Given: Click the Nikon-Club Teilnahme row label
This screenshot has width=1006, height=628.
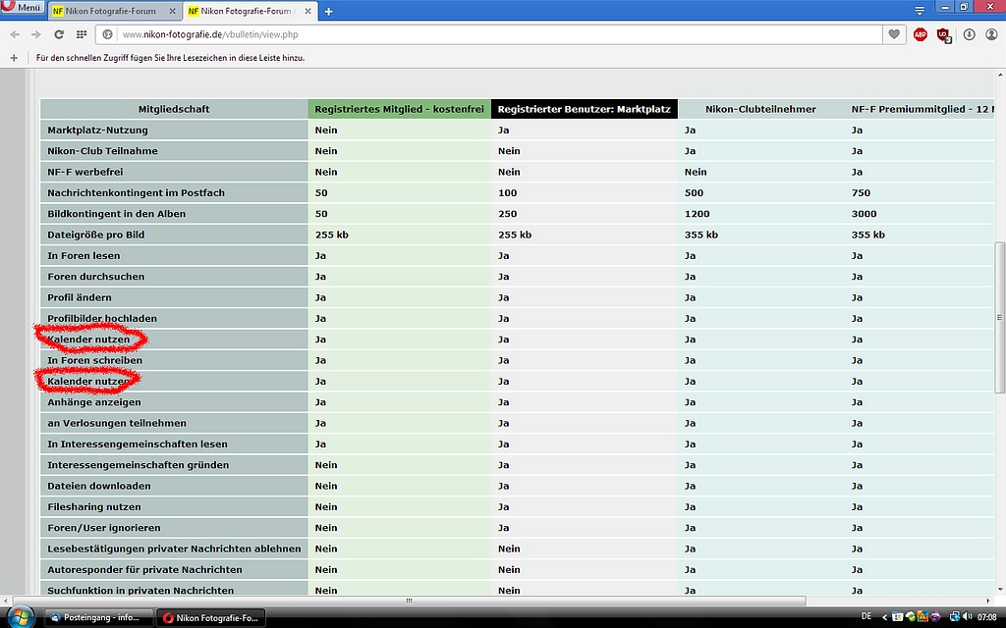Looking at the screenshot, I should click(x=102, y=151).
